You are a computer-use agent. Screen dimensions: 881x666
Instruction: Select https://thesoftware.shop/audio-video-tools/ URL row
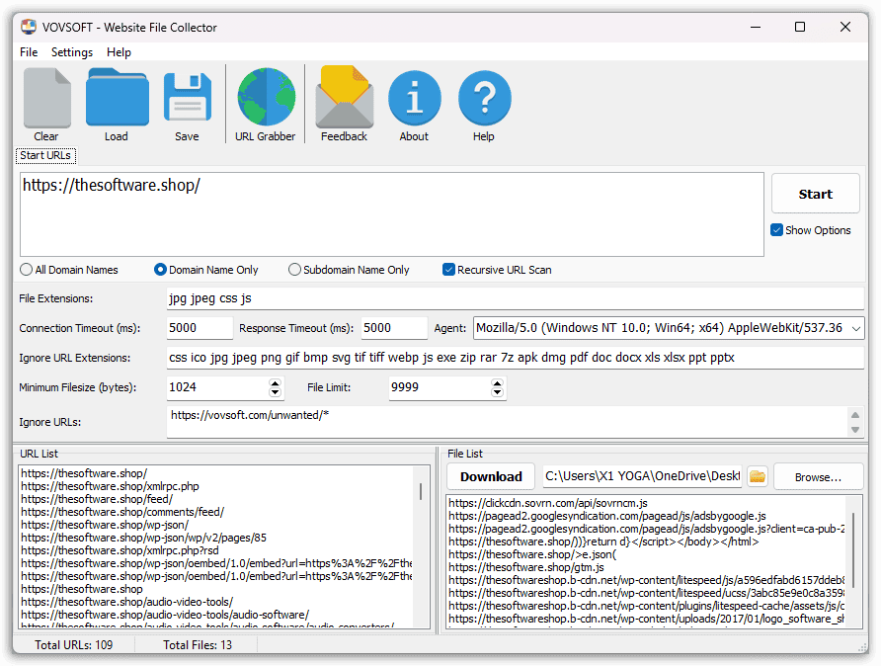coord(127,602)
